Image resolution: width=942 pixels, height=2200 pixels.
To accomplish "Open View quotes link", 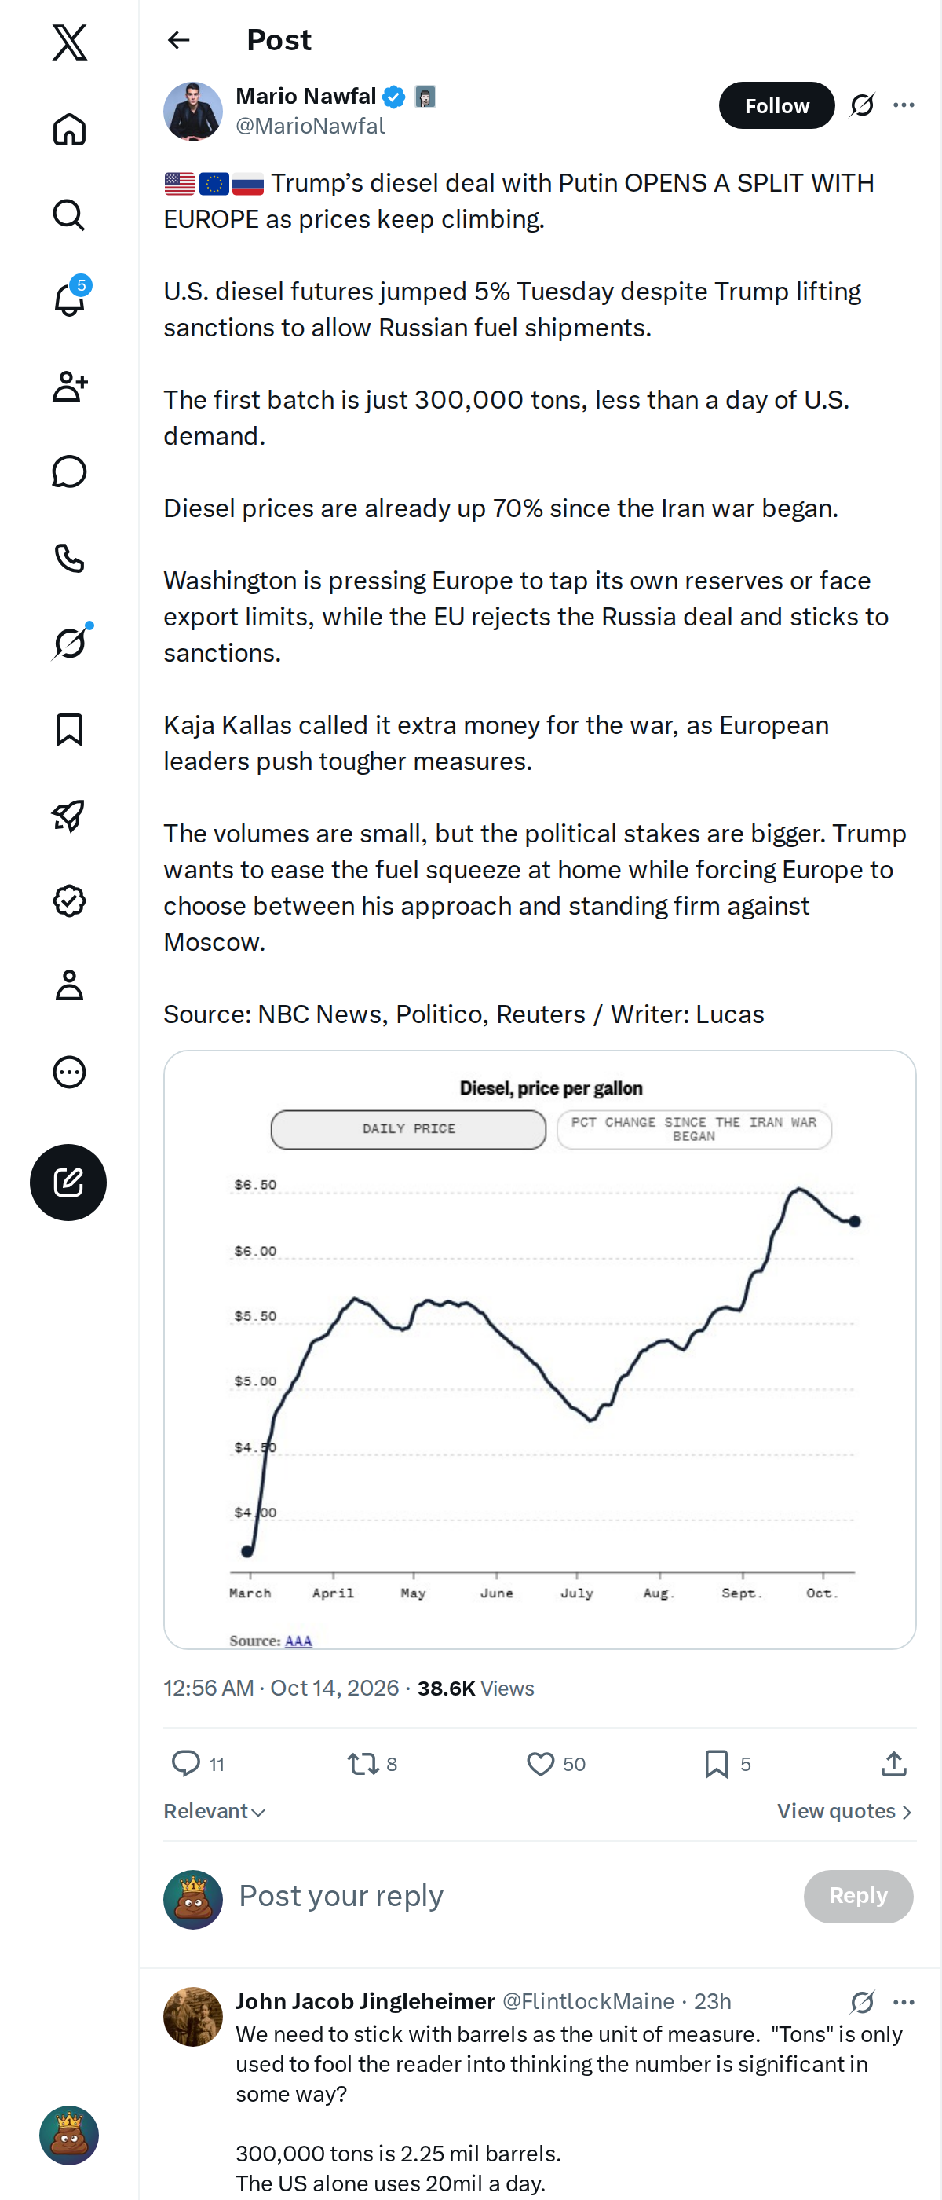I will coord(845,1811).
